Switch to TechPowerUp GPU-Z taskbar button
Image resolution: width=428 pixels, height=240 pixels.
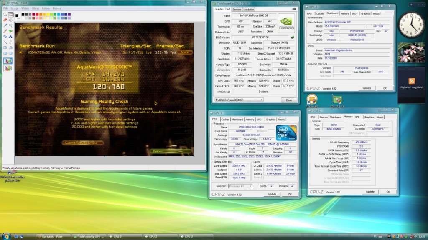pyautogui.click(x=89, y=237)
